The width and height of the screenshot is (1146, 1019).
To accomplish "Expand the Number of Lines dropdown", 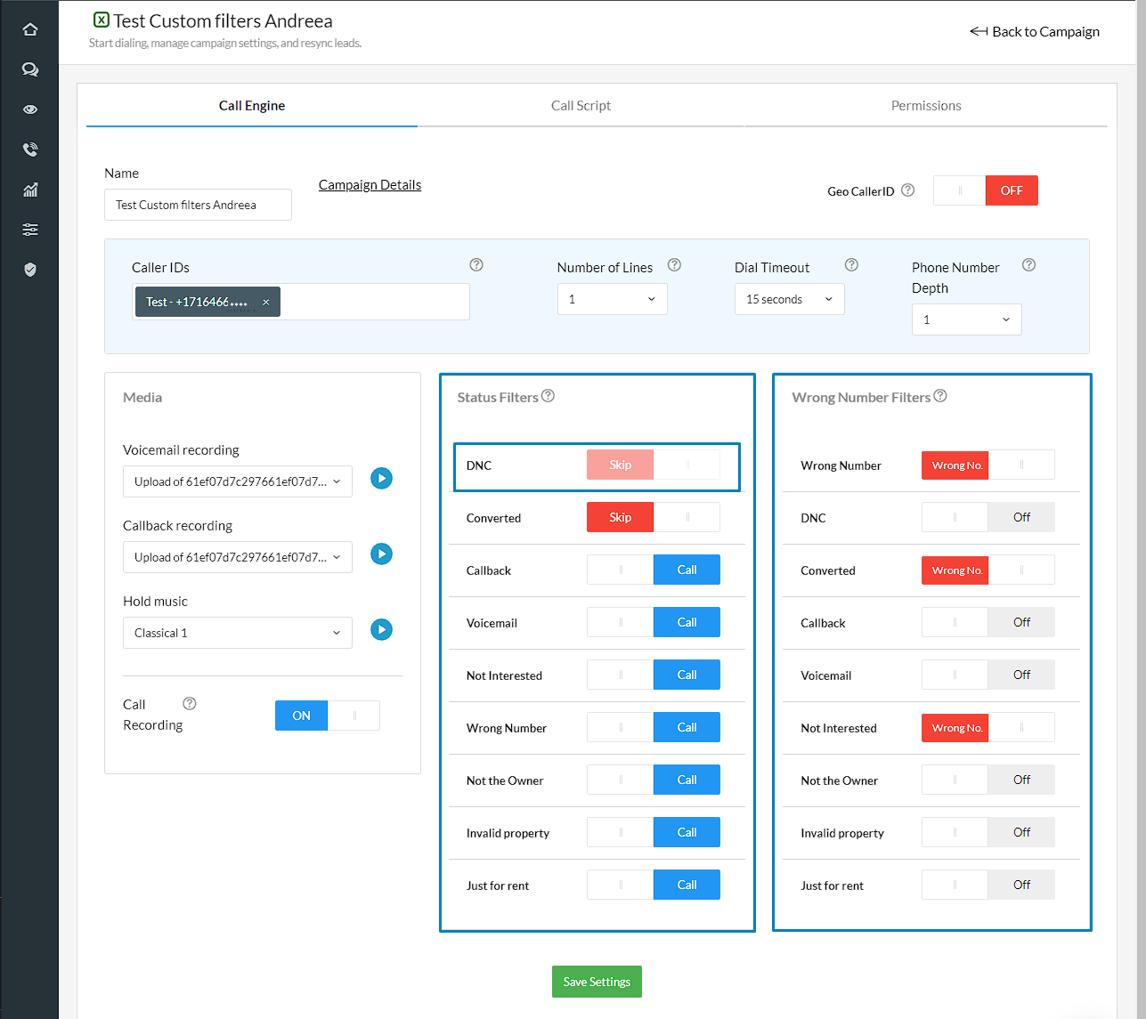I will 612,299.
